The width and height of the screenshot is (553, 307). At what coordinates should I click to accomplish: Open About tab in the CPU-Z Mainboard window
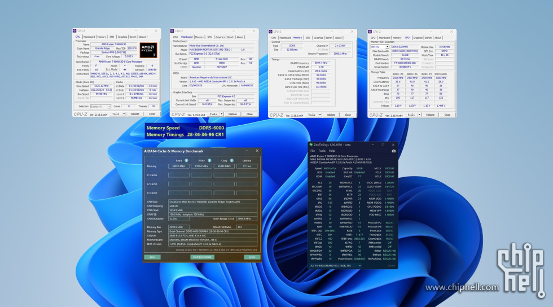pos(240,37)
